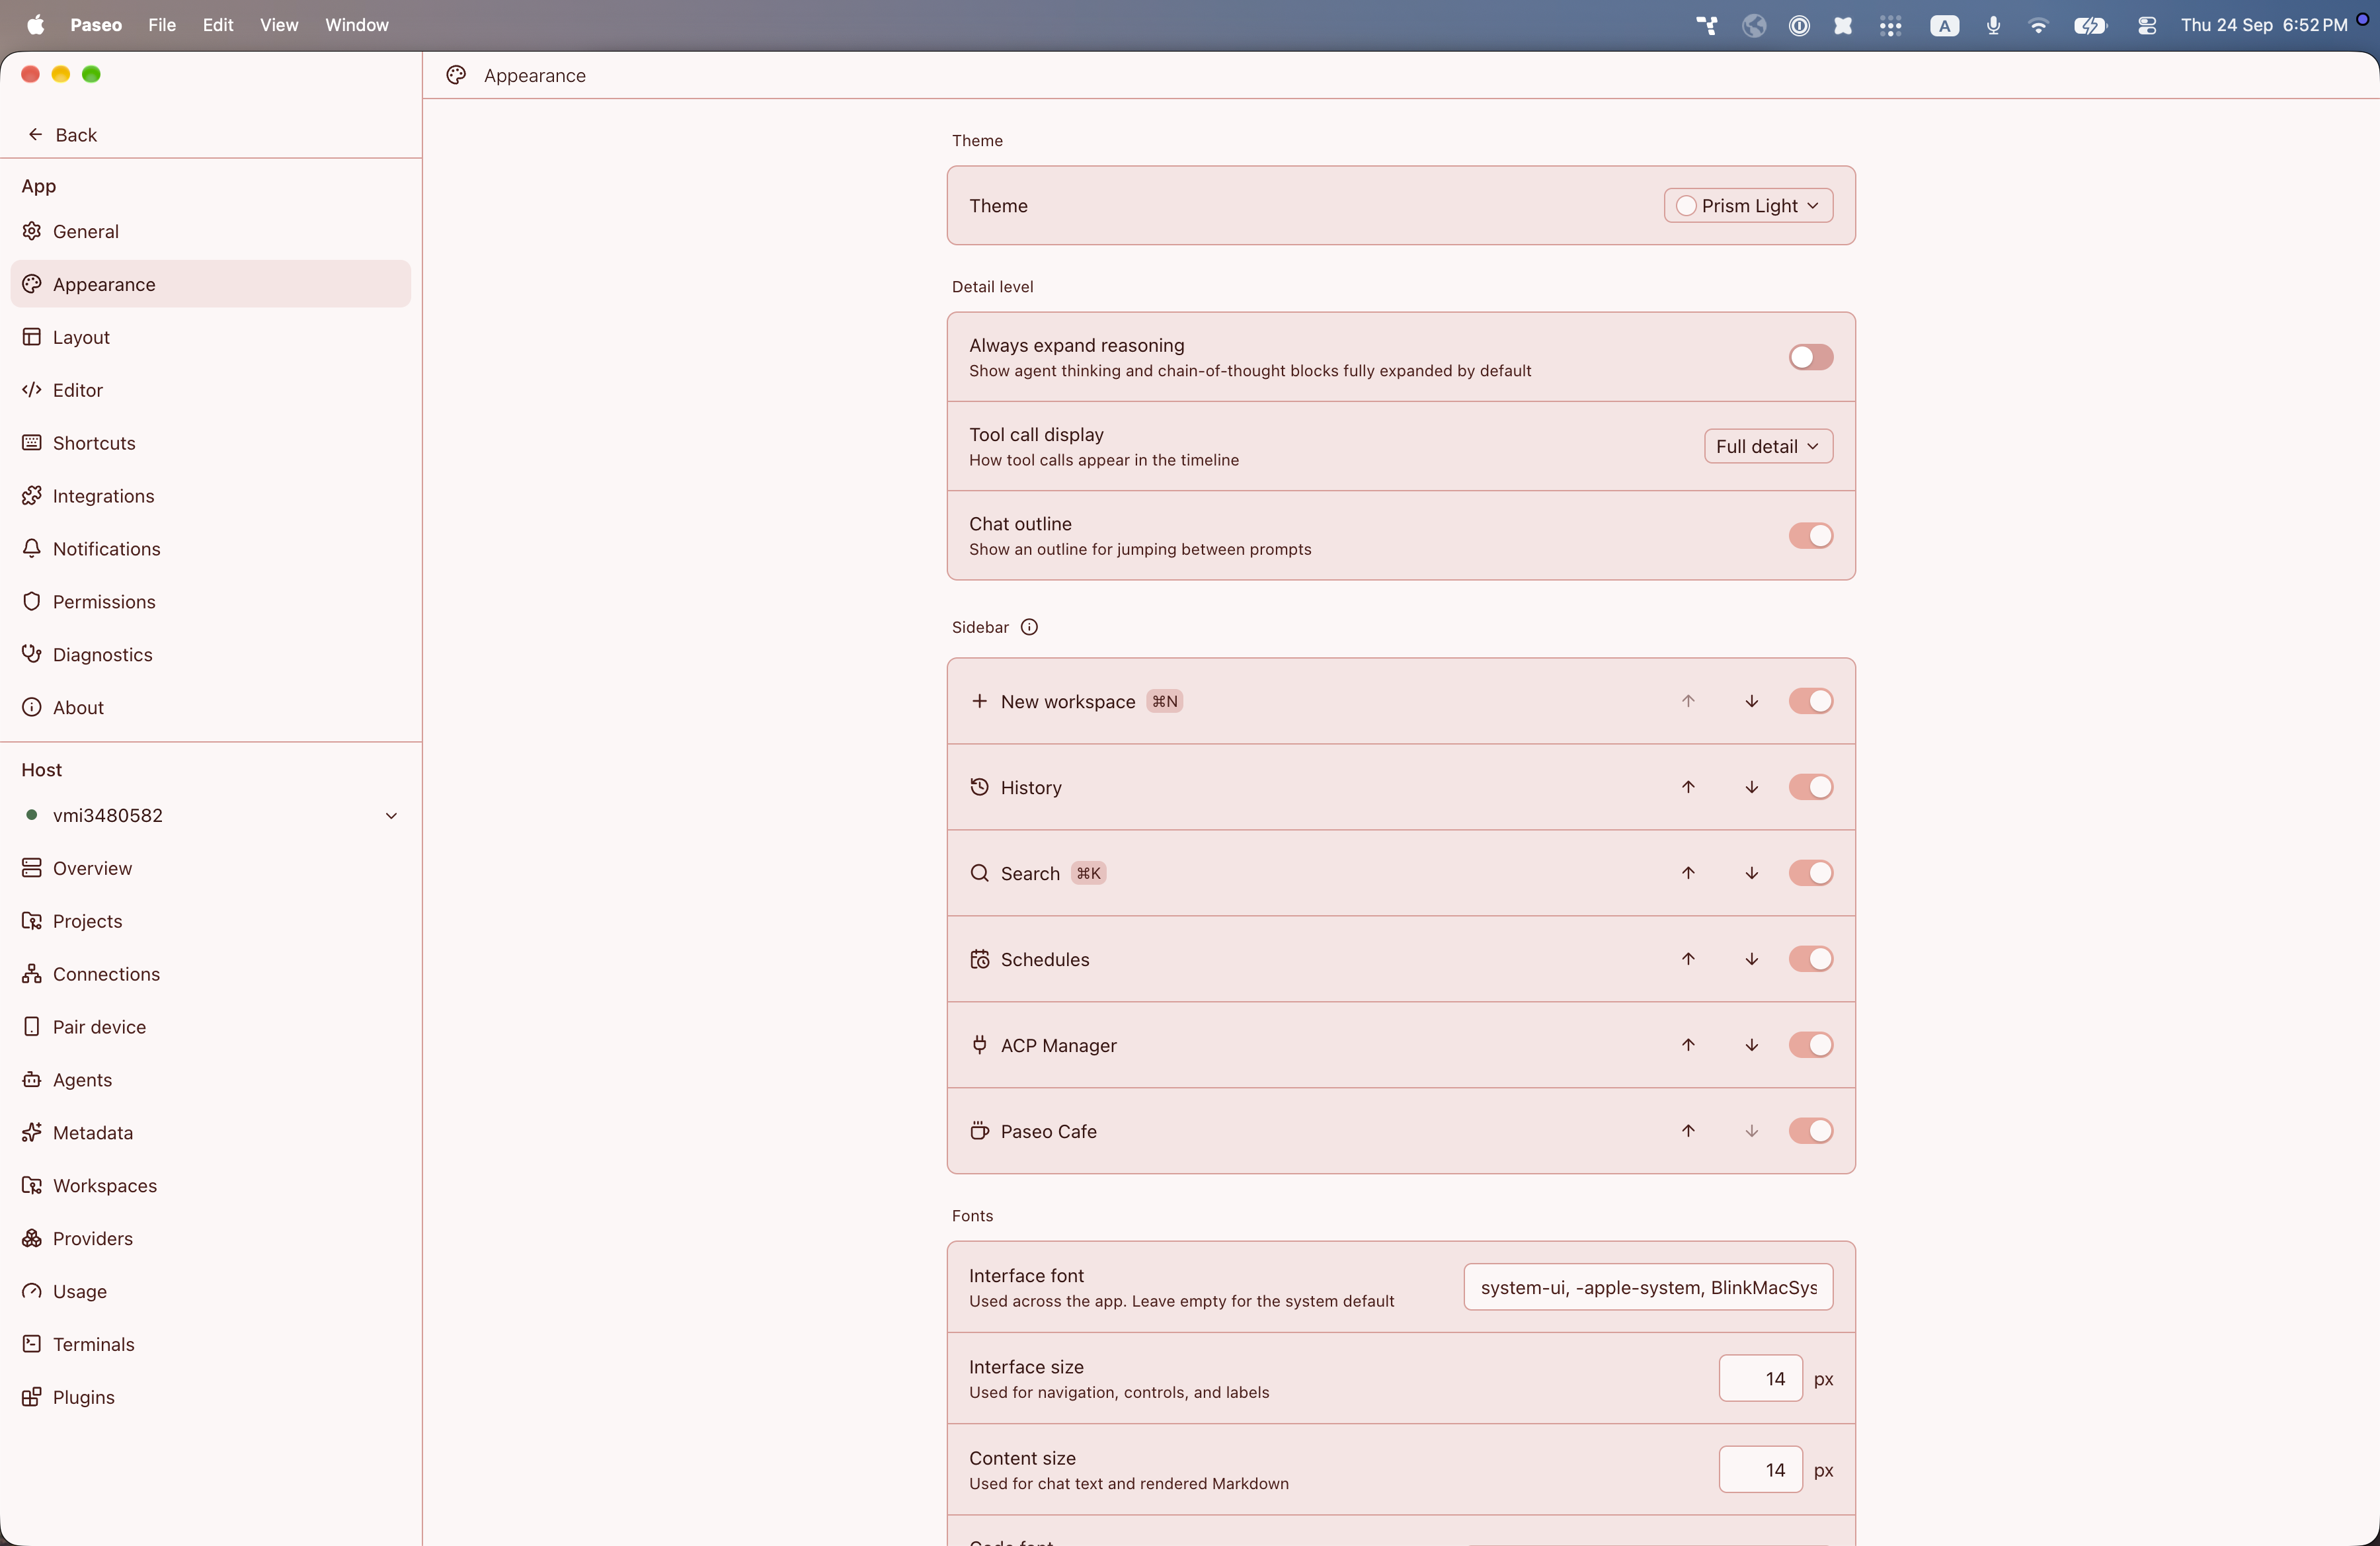Open Integrations settings page
This screenshot has width=2380, height=1546.
[210, 496]
